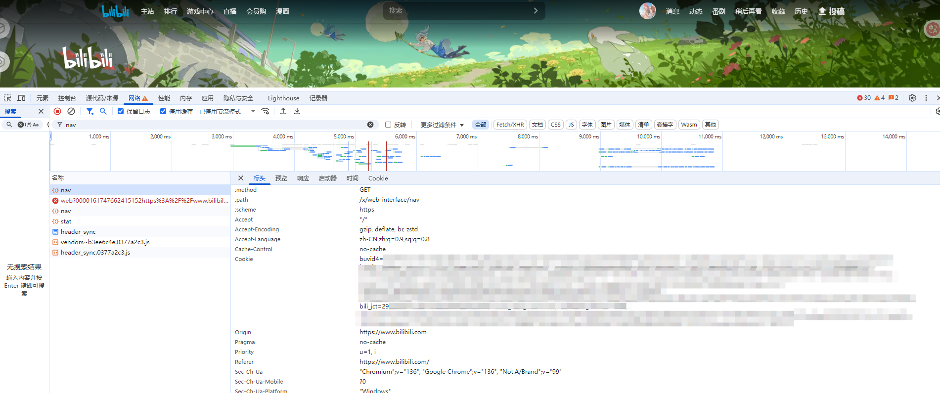Image resolution: width=940 pixels, height=393 pixels.
Task: Toggle 停用缓存 disable cache checkbox
Action: [163, 111]
